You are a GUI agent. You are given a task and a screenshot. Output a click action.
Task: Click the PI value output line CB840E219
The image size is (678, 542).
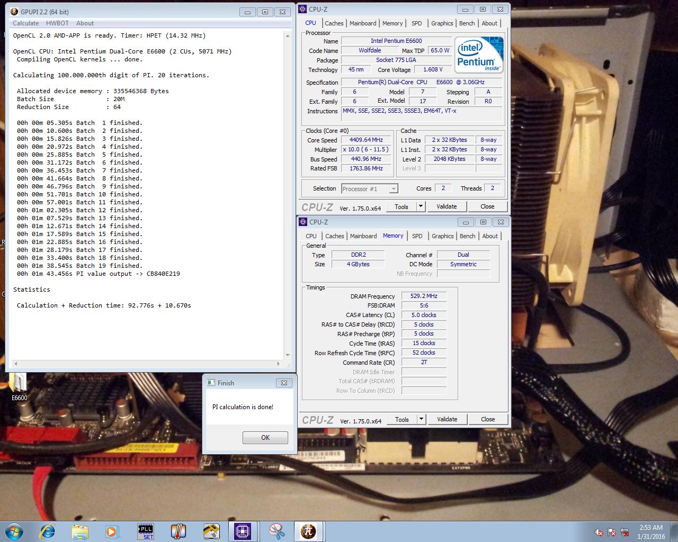(98, 274)
